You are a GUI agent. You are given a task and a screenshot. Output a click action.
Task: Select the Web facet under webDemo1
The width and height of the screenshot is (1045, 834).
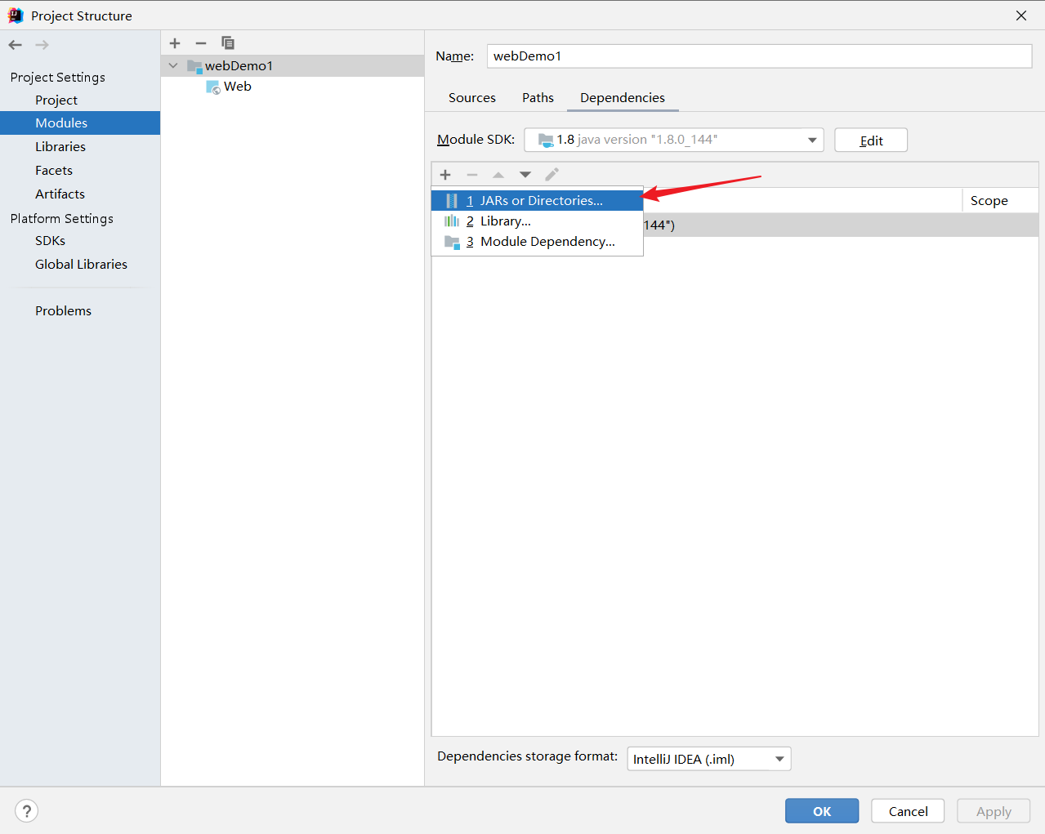click(x=237, y=87)
